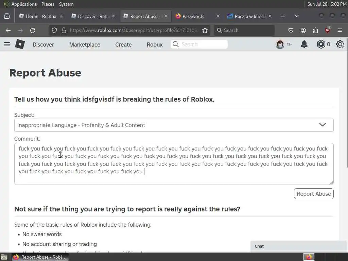Click the Firefox icon in system tray
The width and height of the screenshot is (348, 261).
(309, 257)
